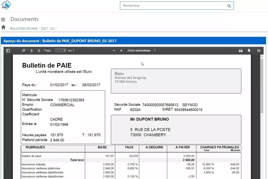
Task: Expand the PDF tools double-chevron menu
Action: (x=259, y=51)
